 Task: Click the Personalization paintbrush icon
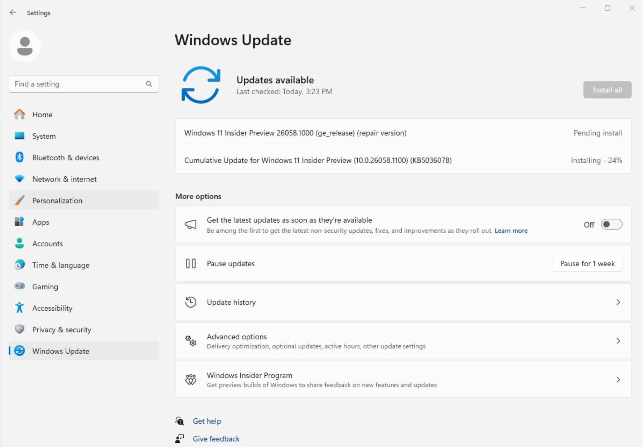pyautogui.click(x=19, y=200)
